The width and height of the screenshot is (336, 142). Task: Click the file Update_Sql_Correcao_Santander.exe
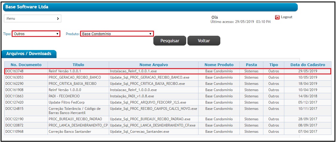(140, 132)
